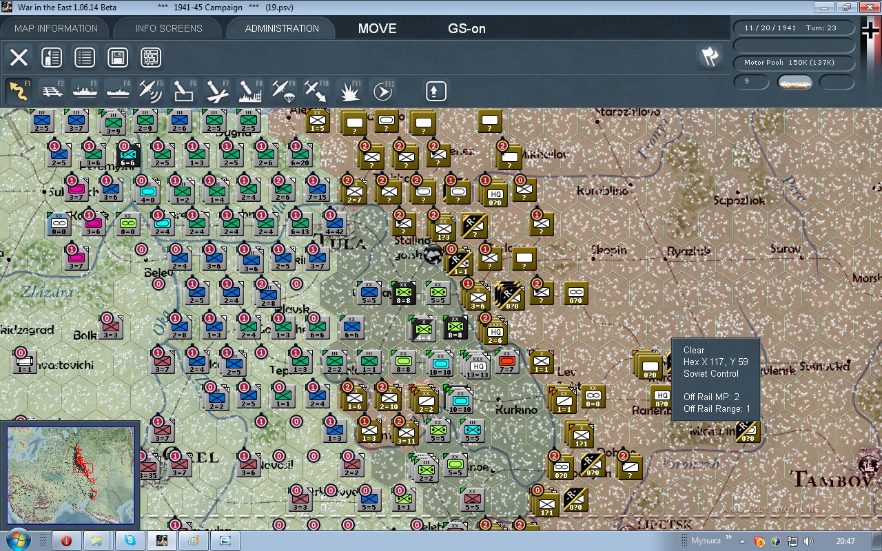The width and height of the screenshot is (882, 551).
Task: Select the red 7=7 unit counter
Action: pos(507,362)
